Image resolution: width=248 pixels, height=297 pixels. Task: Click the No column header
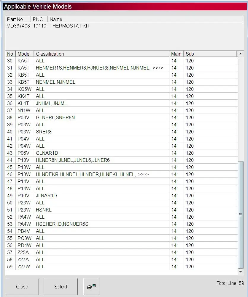(10, 54)
